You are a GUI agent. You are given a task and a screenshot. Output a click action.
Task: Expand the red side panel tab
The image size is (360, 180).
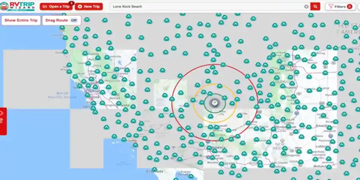pyautogui.click(x=3, y=121)
